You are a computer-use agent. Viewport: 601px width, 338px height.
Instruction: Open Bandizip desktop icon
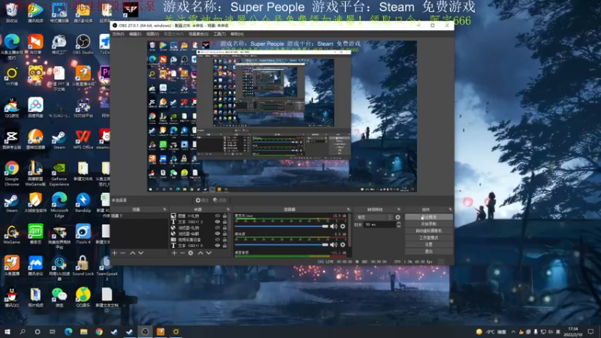pos(83,202)
